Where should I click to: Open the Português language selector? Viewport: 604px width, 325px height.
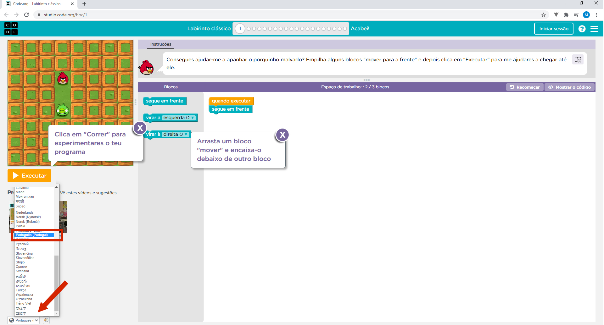pyautogui.click(x=24, y=320)
